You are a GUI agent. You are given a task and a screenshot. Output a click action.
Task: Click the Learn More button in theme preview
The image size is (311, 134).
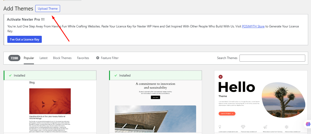tap(156, 97)
